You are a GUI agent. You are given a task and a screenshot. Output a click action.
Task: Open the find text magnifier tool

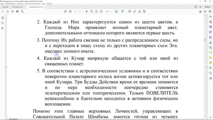click(22, 12)
